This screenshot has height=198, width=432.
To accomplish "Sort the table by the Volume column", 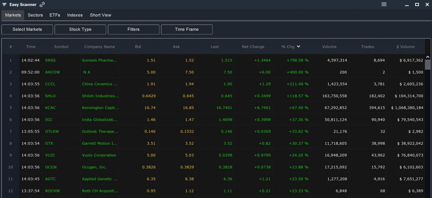I will pos(329,47).
